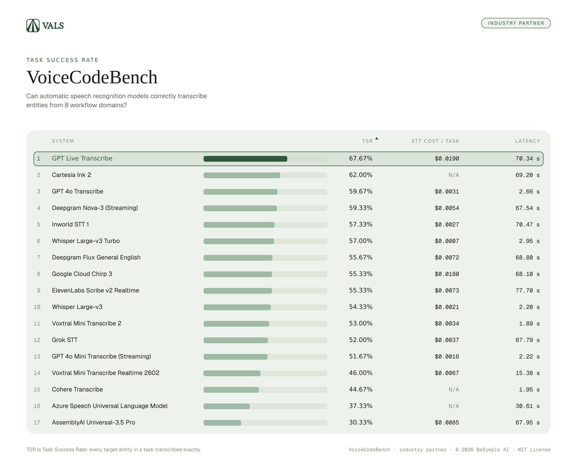Select Inworld STT 1 system name
The image size is (577, 462).
coord(70,224)
